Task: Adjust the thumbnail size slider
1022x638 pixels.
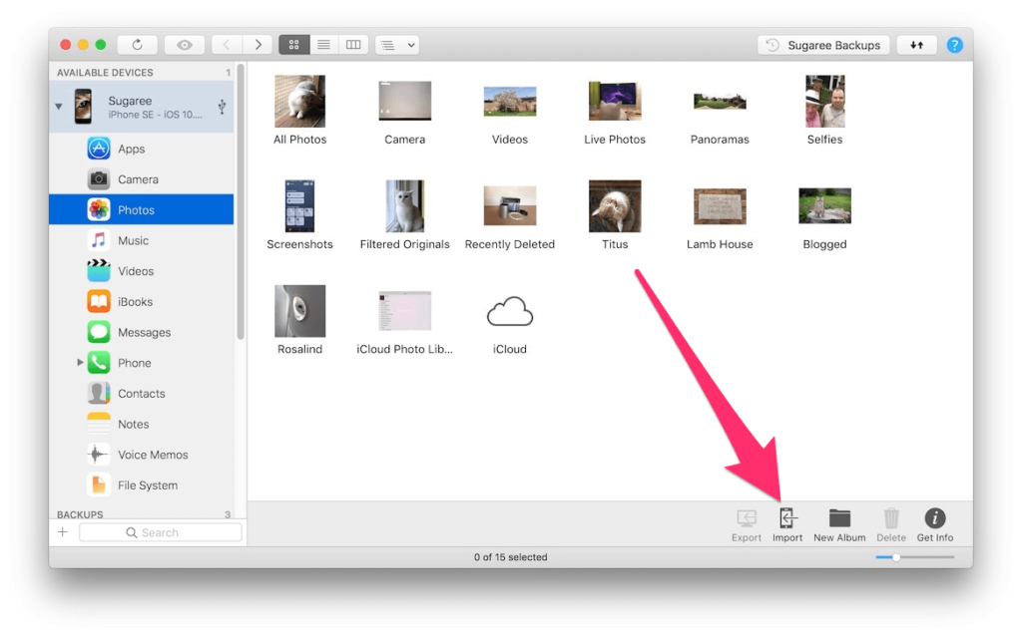Action: (896, 557)
